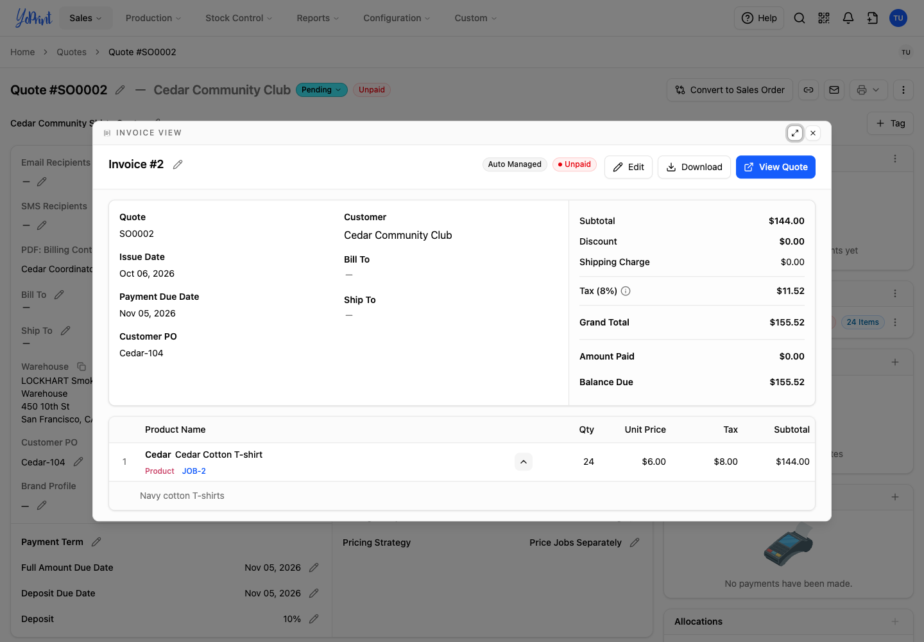Image resolution: width=924 pixels, height=642 pixels.
Task: Open the JOB-2 link
Action: [194, 471]
